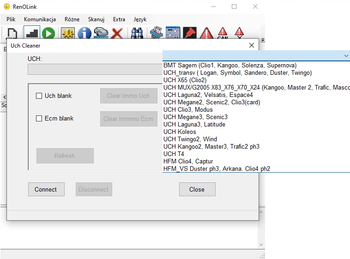Viewport: 350px width, 259px height.
Task: Open the Komunikacja menu
Action: pos(40,19)
